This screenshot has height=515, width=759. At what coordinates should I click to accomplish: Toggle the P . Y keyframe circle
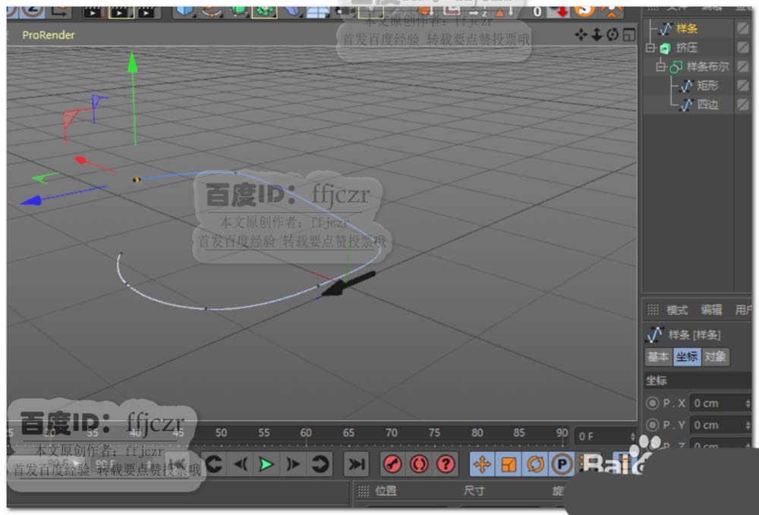(x=653, y=425)
